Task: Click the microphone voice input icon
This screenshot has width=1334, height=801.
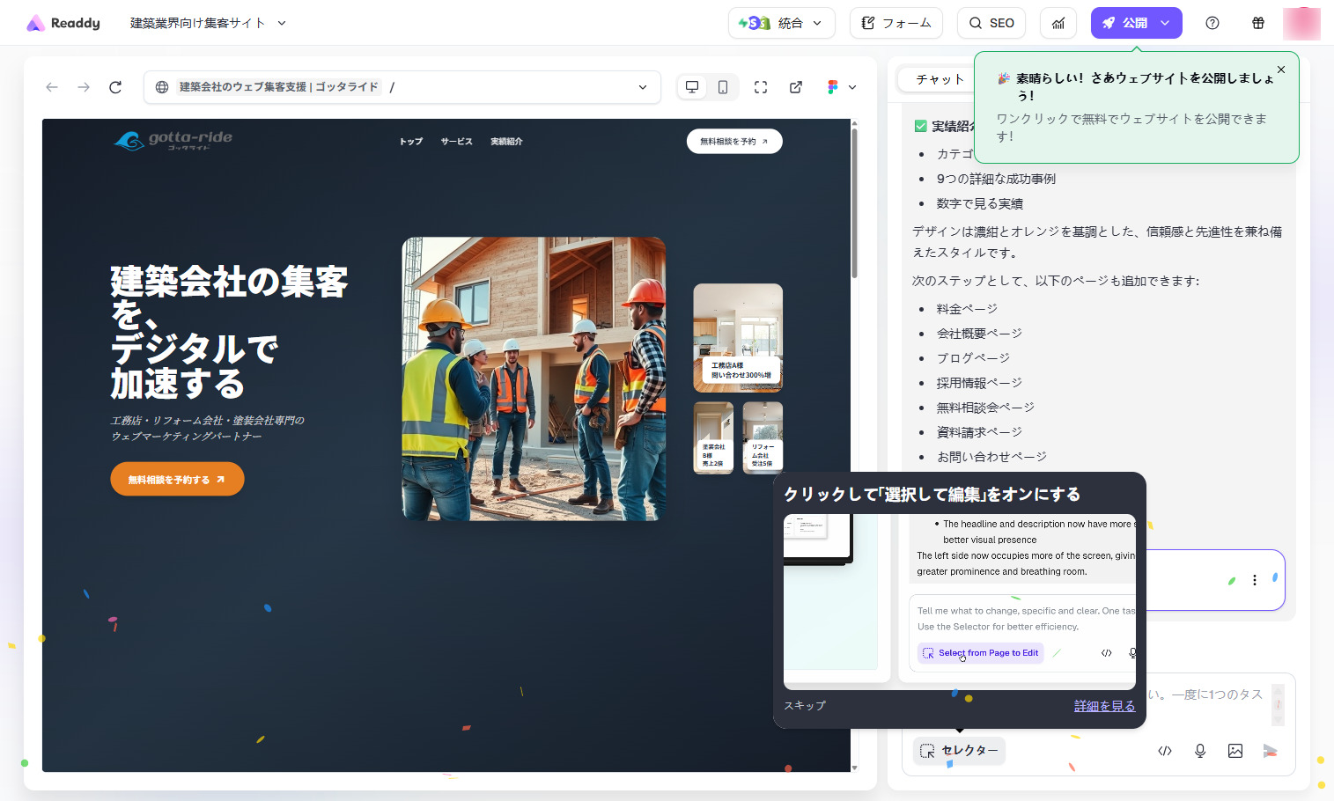Action: click(x=1200, y=751)
